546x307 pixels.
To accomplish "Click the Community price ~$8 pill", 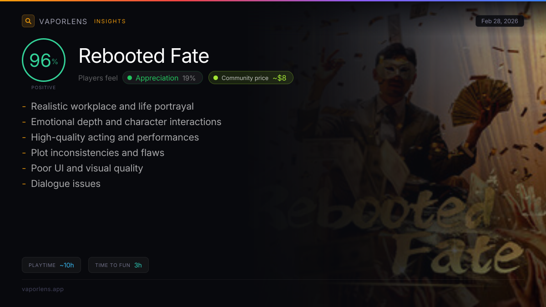I will [251, 78].
